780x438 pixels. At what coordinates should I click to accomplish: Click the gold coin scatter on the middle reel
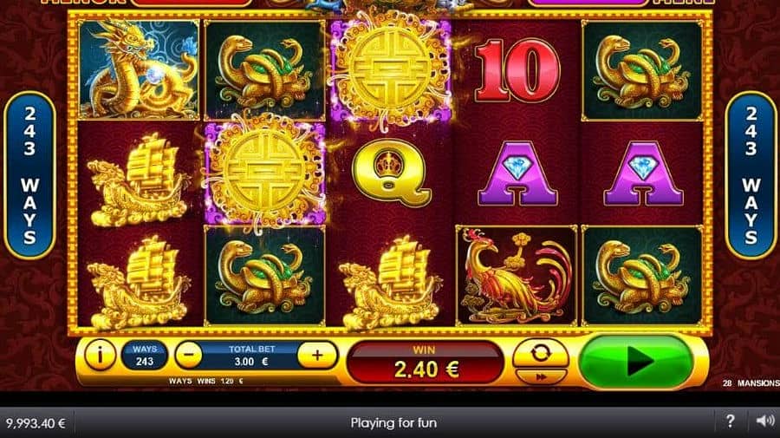391,70
